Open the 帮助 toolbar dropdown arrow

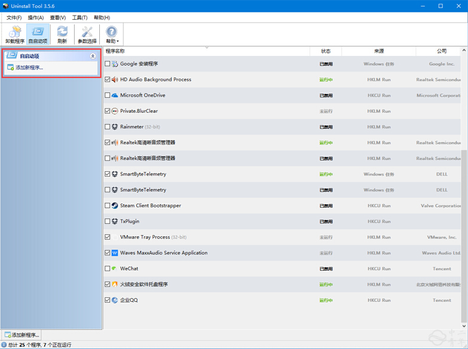point(118,41)
